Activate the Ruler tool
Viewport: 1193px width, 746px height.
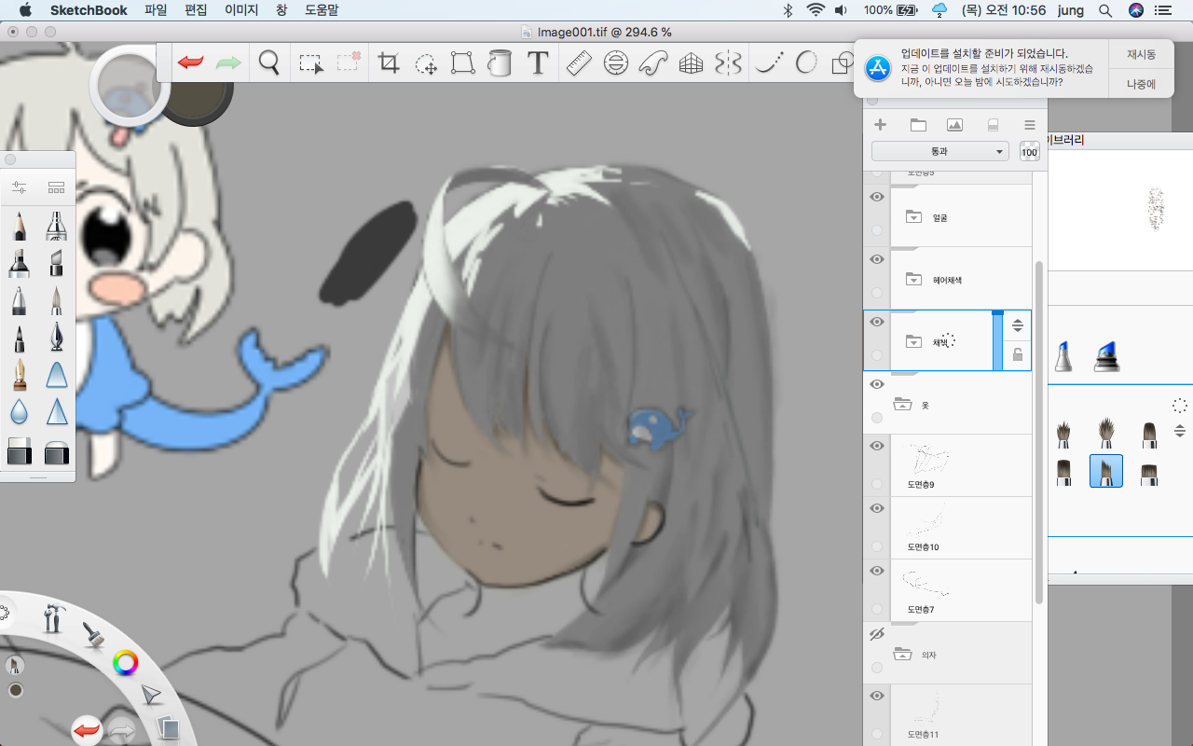pyautogui.click(x=579, y=63)
